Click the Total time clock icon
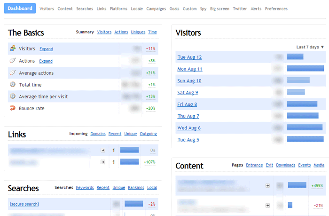329x216 pixels. tap(13, 85)
